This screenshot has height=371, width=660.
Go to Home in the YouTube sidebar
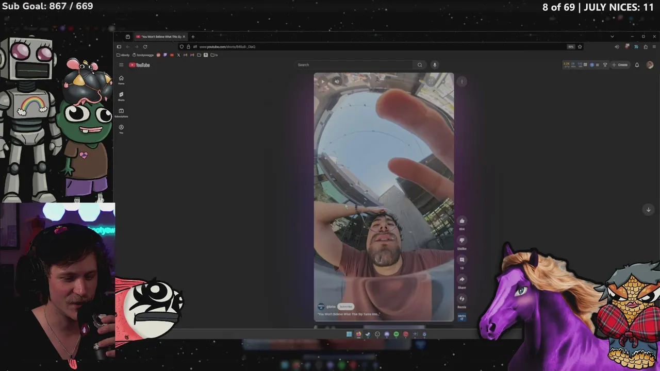tap(121, 79)
